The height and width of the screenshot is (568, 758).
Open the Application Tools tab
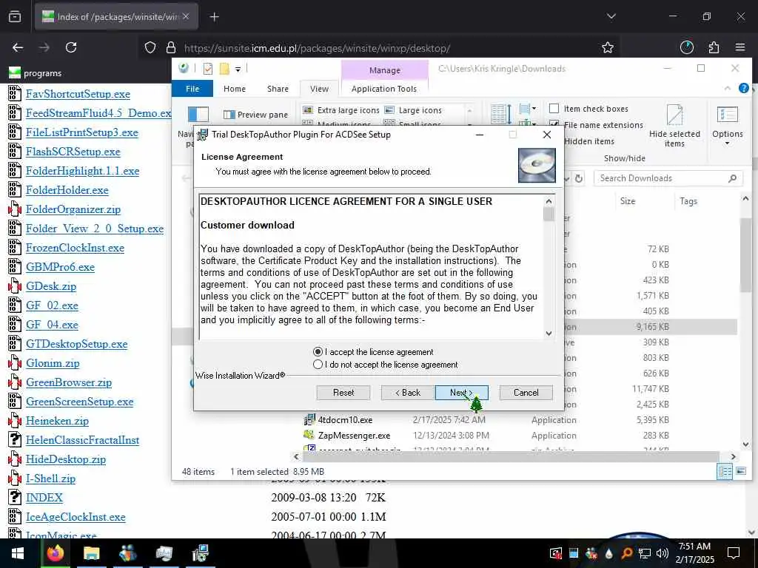point(384,89)
